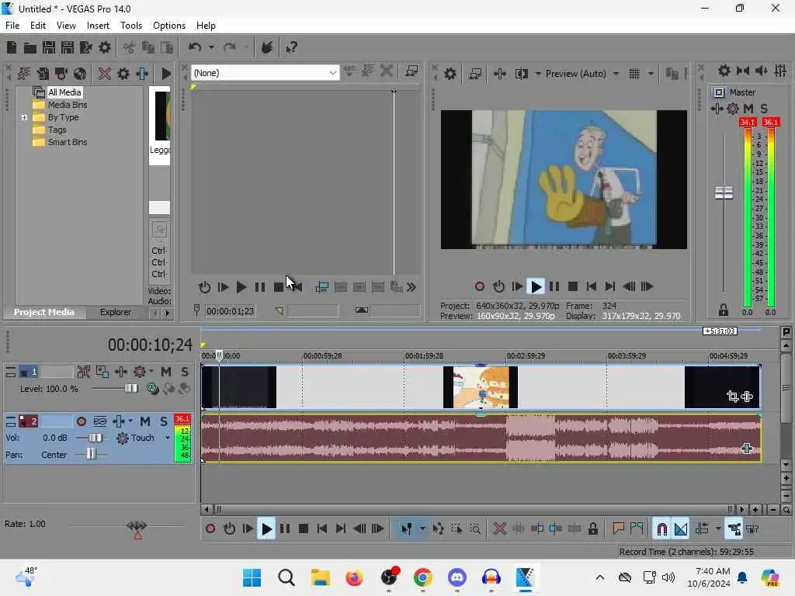Play the timeline from transport bar
The image size is (795, 596).
click(266, 529)
